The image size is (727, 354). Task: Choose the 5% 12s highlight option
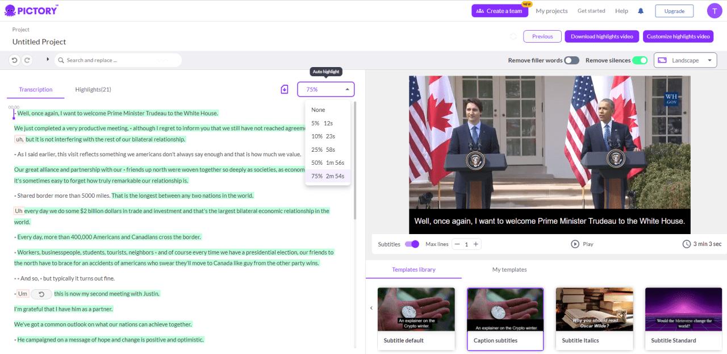click(328, 123)
